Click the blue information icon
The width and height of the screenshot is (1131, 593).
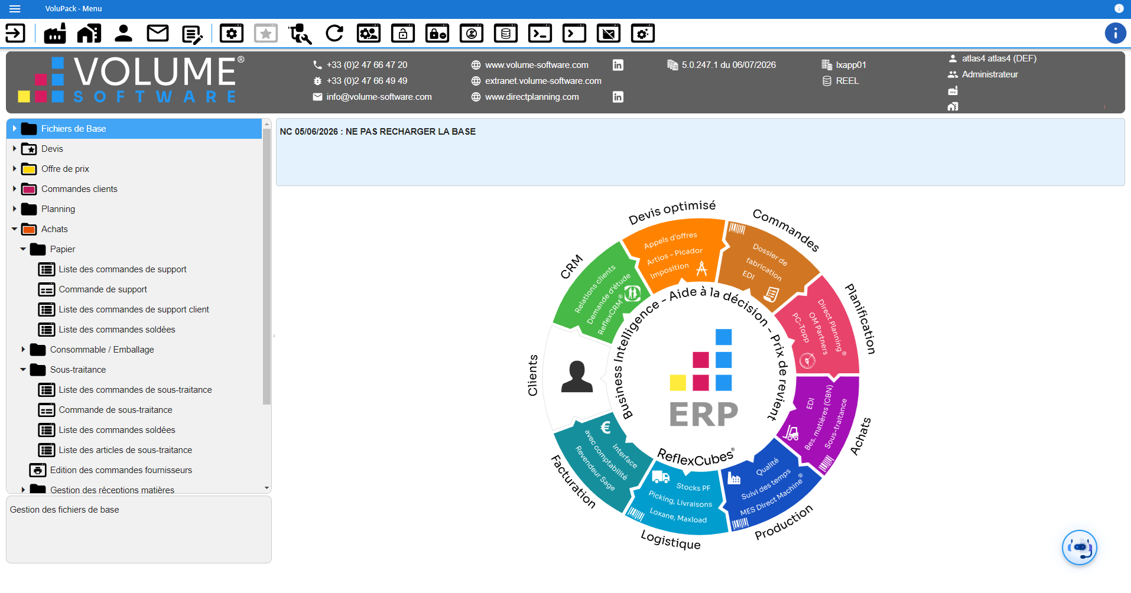1115,34
